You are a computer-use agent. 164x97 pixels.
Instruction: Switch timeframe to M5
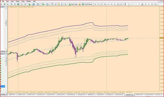pos(98,4)
